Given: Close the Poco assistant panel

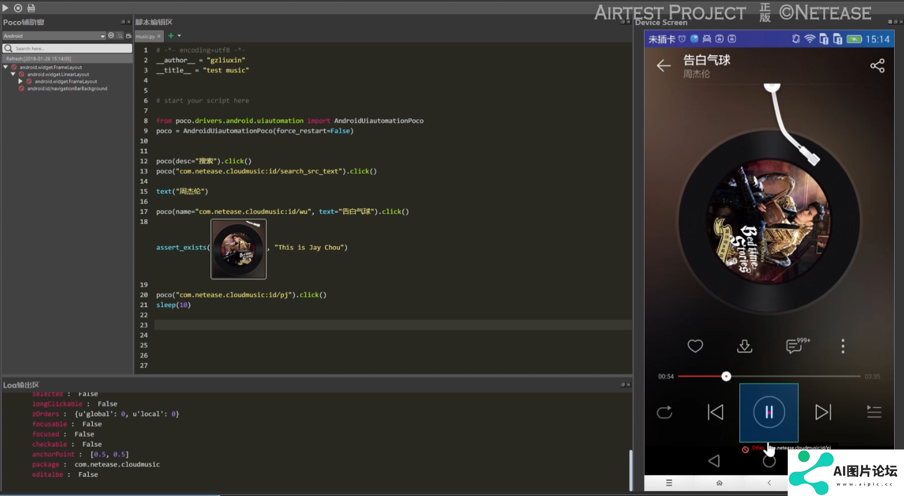Looking at the screenshot, I should coord(129,22).
